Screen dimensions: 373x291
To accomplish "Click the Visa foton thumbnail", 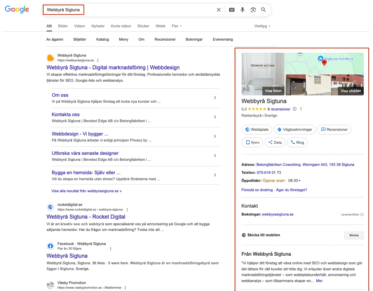I will click(263, 74).
